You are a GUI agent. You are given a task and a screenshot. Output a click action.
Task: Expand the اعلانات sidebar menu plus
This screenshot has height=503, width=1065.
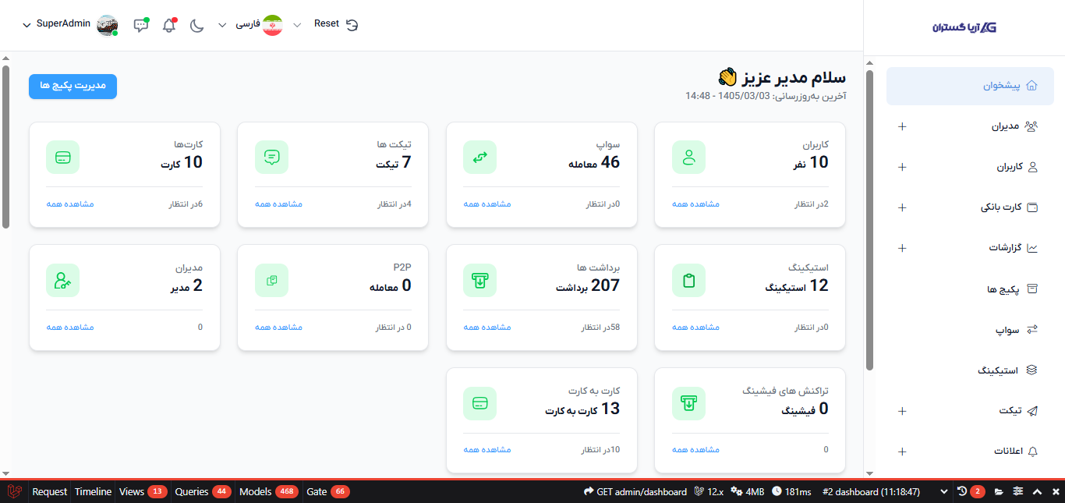coord(903,452)
